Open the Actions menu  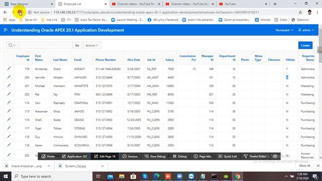click(92, 45)
